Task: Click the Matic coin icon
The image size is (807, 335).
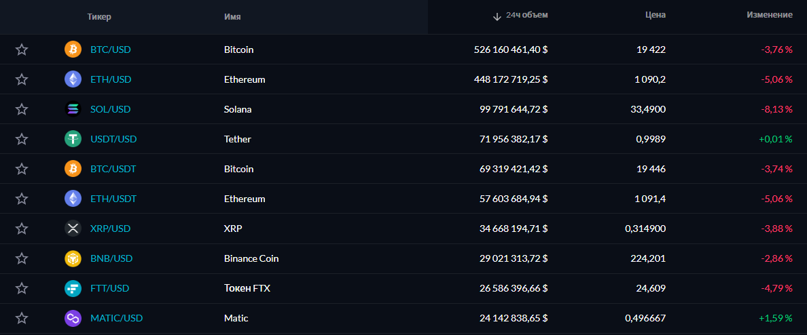Action: point(73,318)
